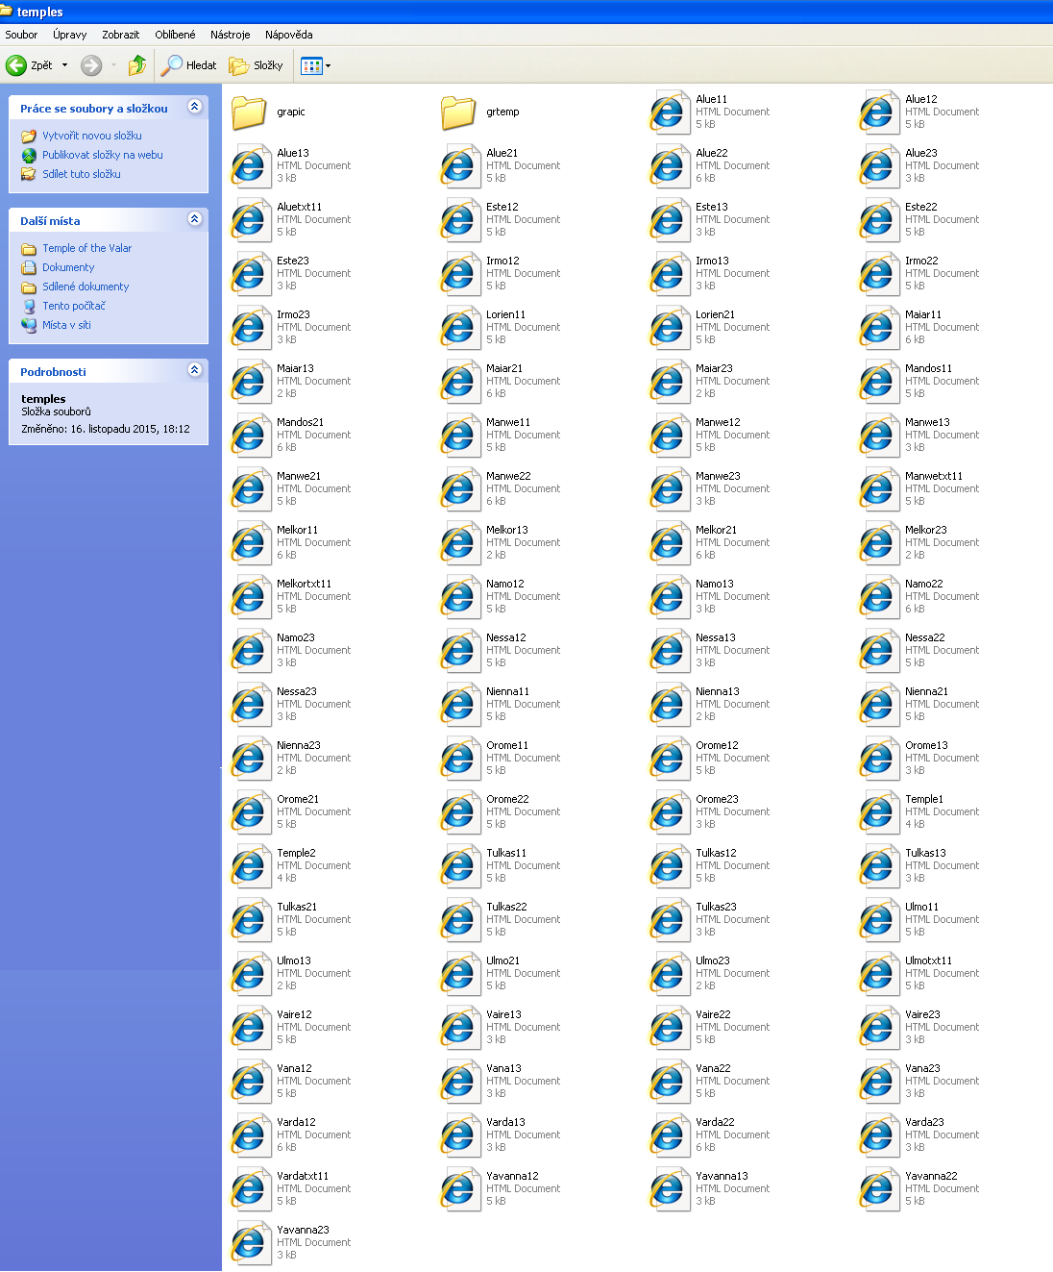Screen dimensions: 1053x1272
Task: Select the Manwe22 HTML file icon
Action: (460, 488)
